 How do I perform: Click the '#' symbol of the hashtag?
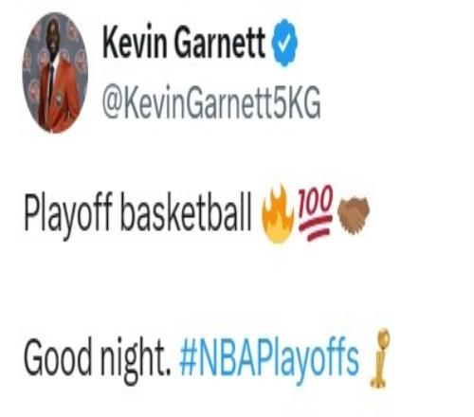188,358
